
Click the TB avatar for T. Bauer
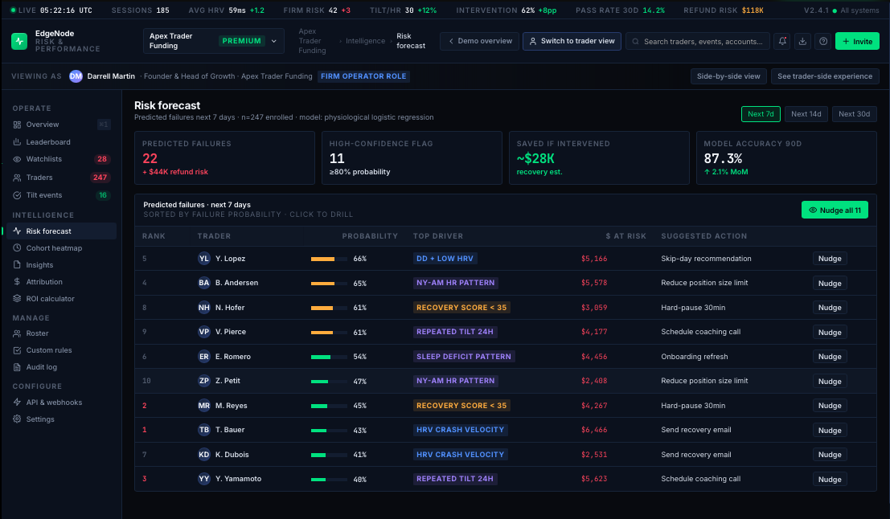tap(203, 430)
